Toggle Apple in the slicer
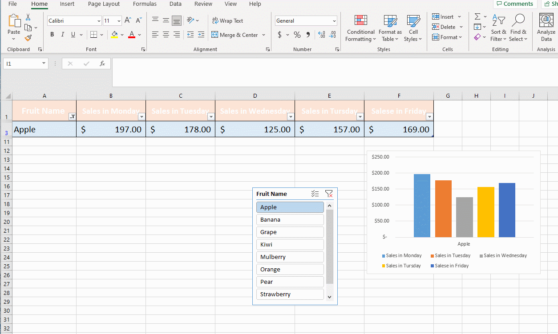The height and width of the screenshot is (334, 558). tap(290, 207)
